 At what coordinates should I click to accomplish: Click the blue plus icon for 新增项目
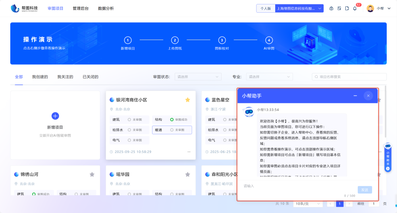click(x=55, y=116)
